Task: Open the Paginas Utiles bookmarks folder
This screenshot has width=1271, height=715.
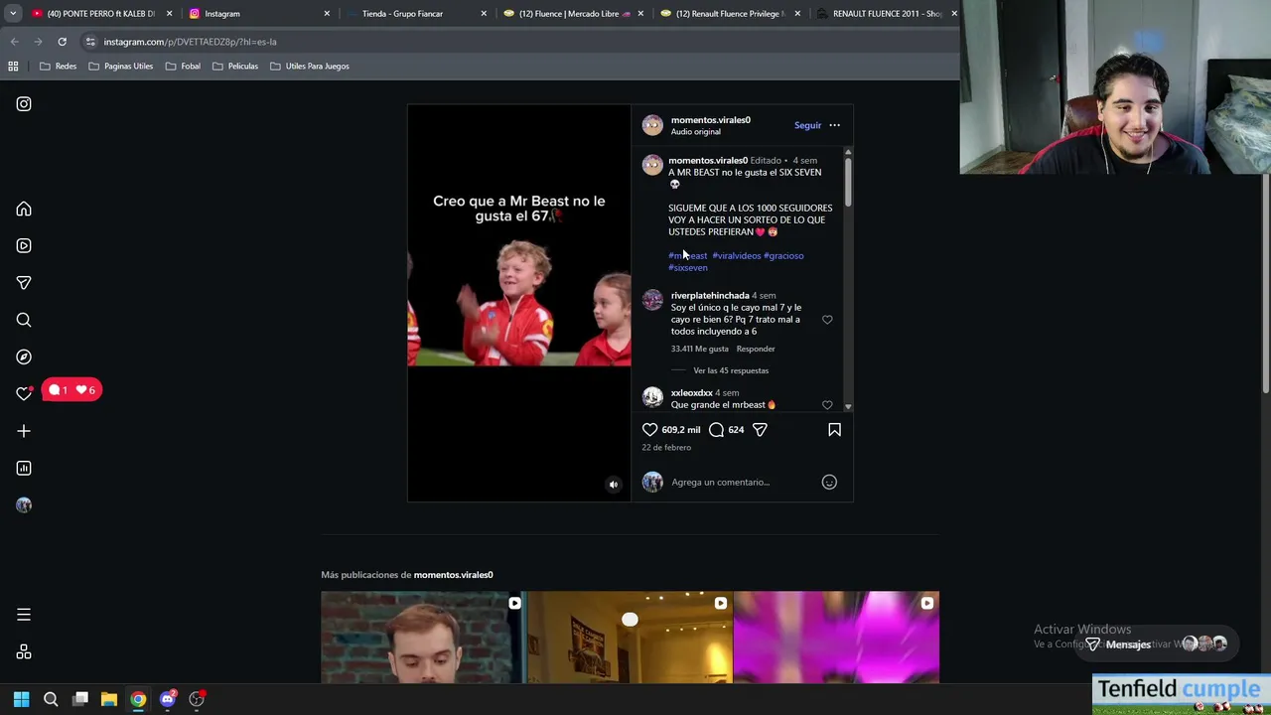Action: point(120,67)
